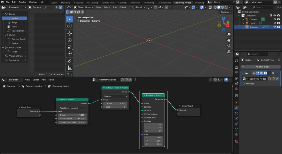The image size is (282, 154).
Task: Click the Scene name field
Action: click(222, 2)
